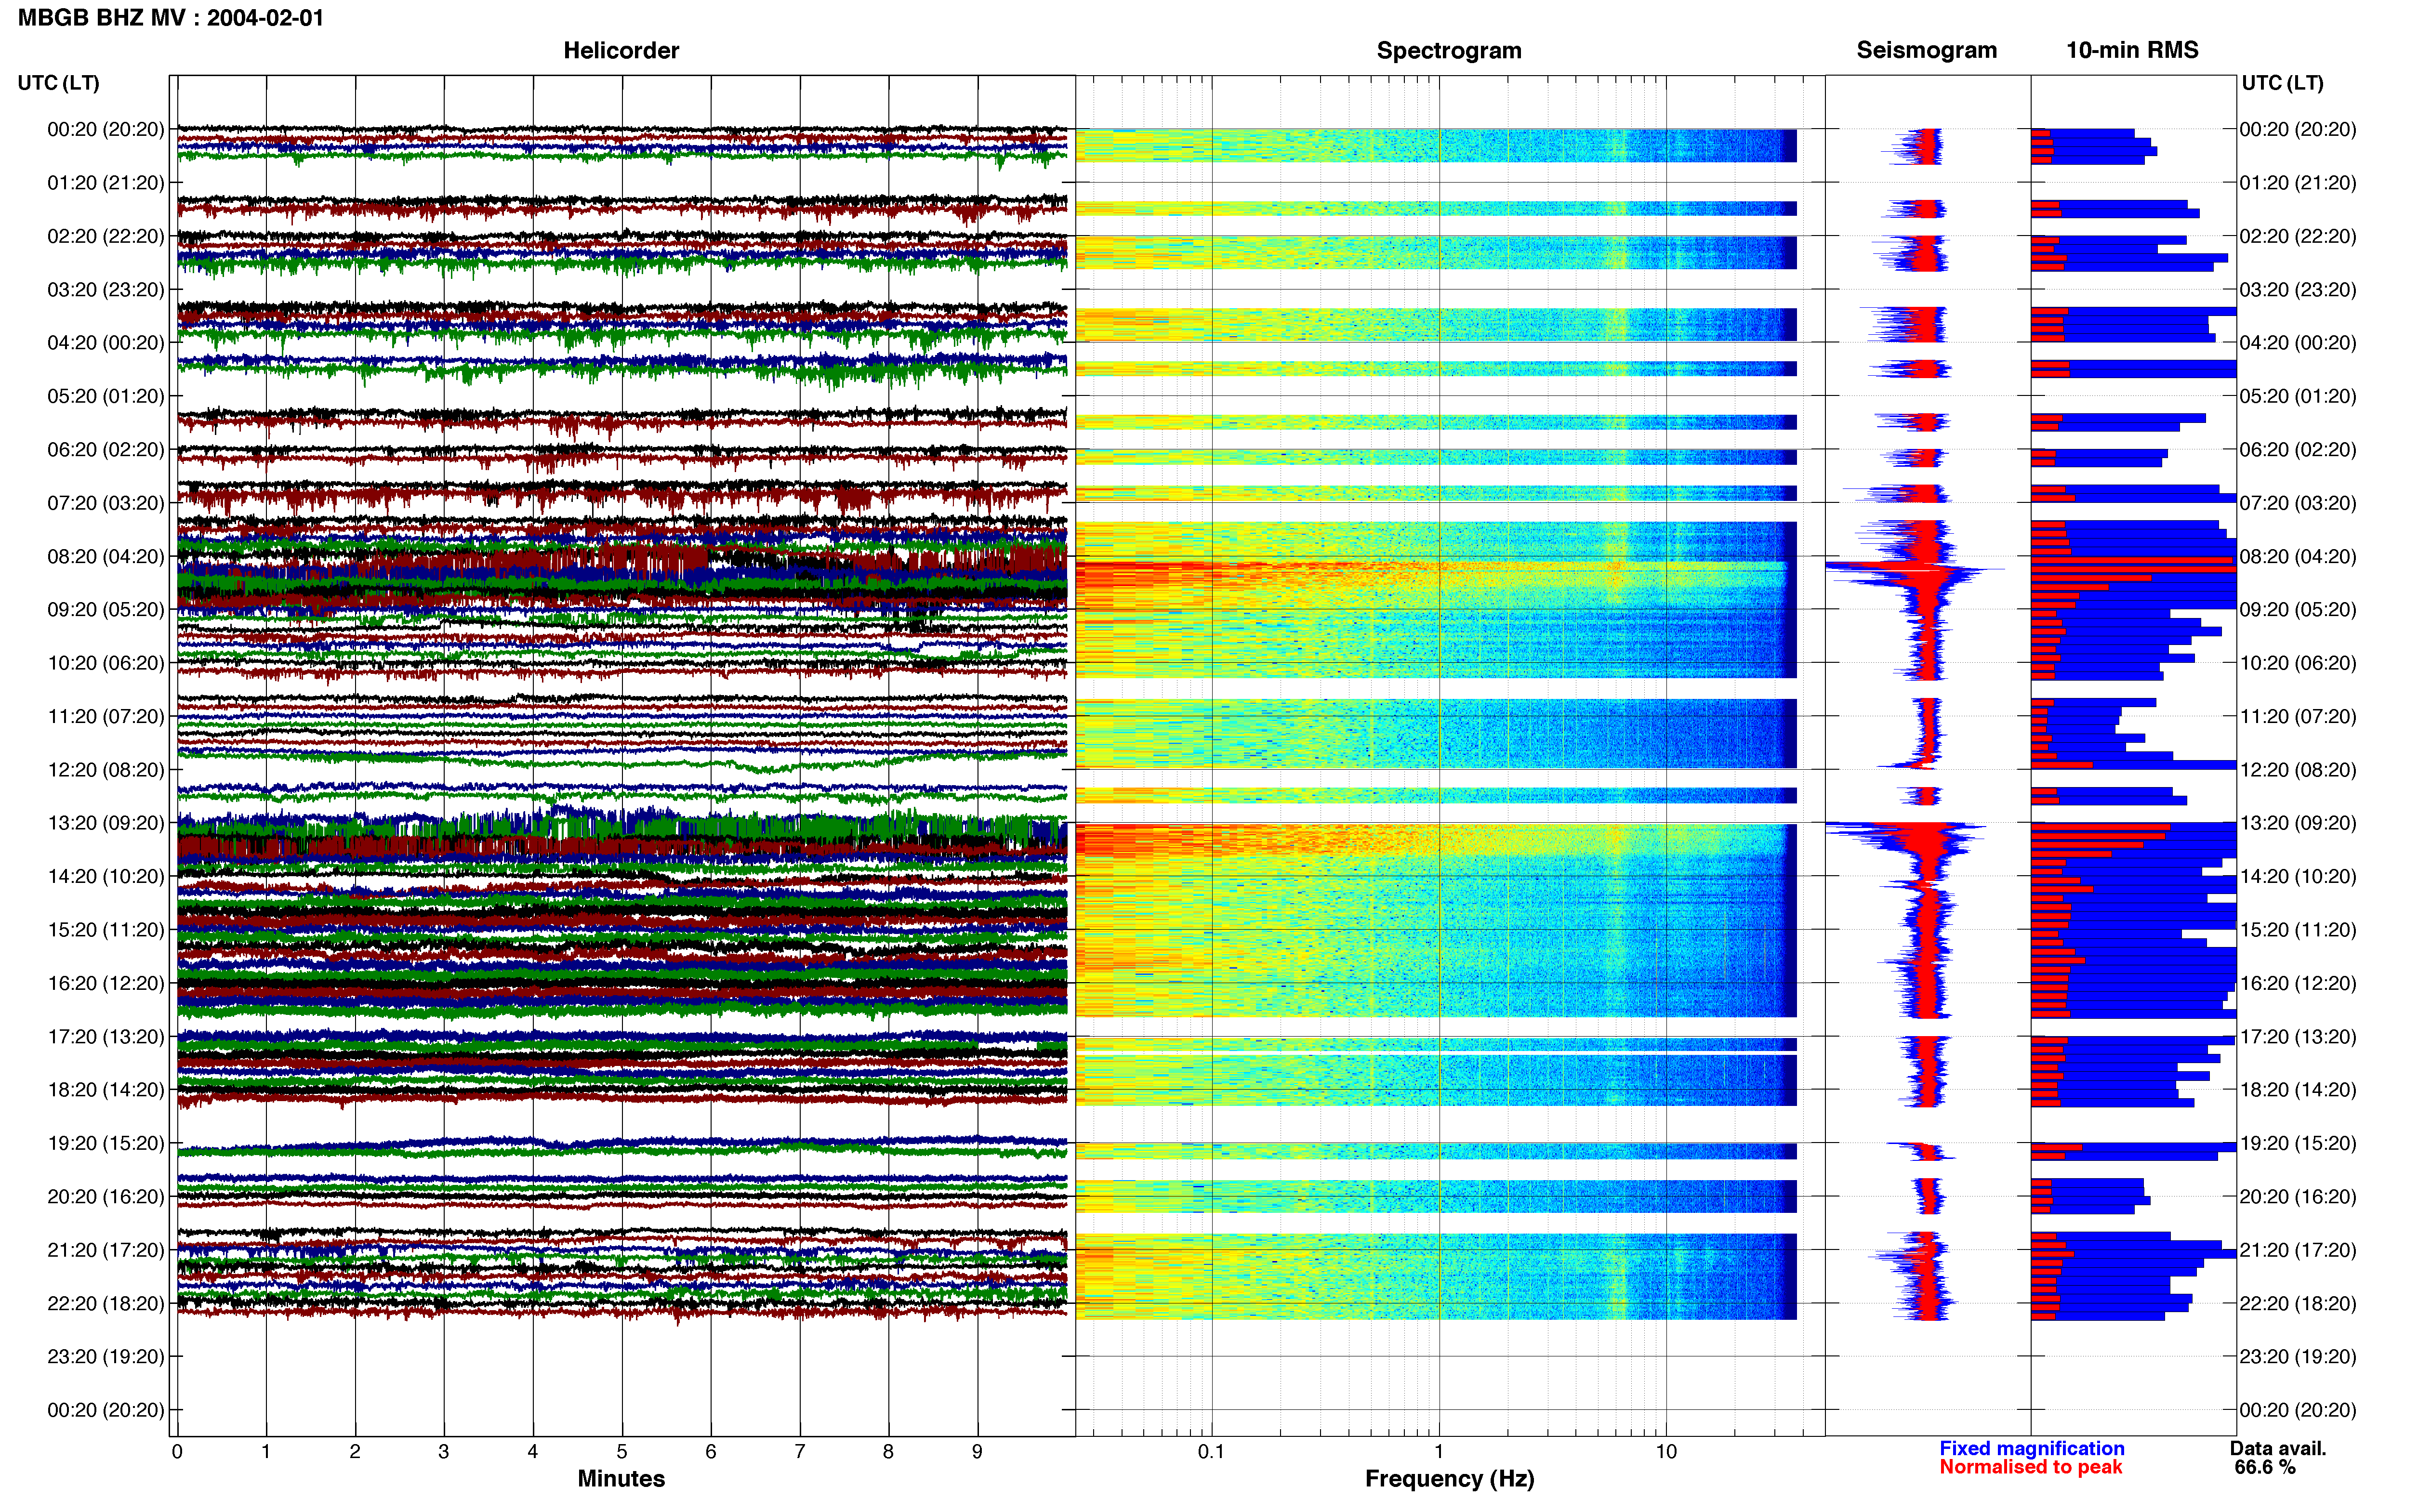
Task: Click the right time label '08:20 (04:20)'
Action: (2298, 556)
